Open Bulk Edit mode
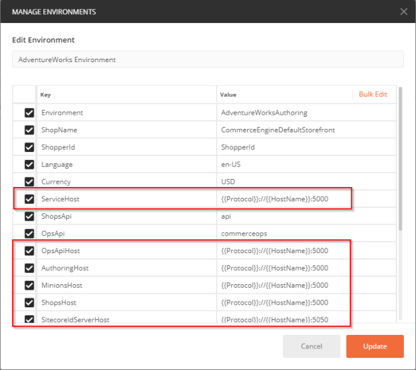This screenshot has height=370, width=416. 373,95
